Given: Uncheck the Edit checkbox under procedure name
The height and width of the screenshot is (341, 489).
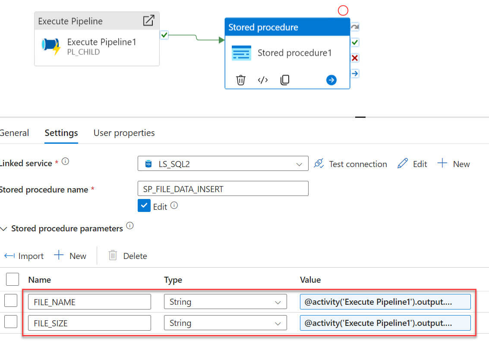Looking at the screenshot, I should [144, 206].
